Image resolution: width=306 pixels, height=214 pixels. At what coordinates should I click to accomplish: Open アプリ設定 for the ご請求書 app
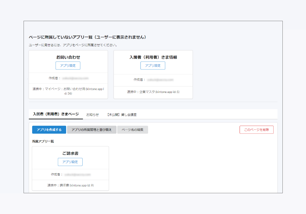(70, 162)
